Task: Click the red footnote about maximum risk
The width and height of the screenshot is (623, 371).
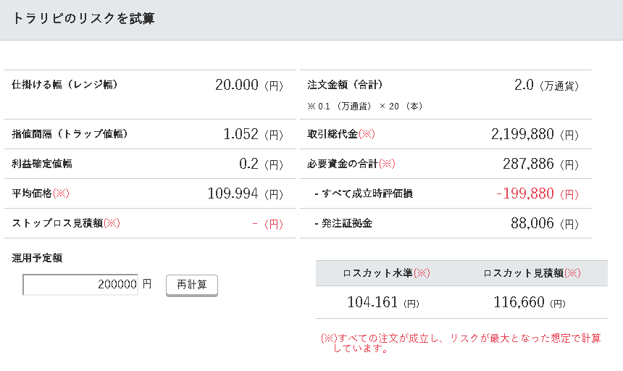Action: [x=461, y=343]
